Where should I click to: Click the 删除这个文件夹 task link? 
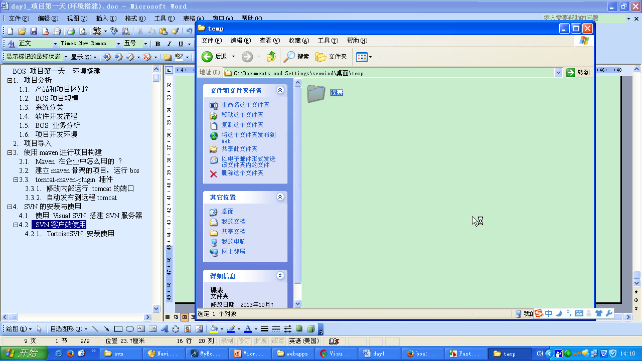pos(242,173)
